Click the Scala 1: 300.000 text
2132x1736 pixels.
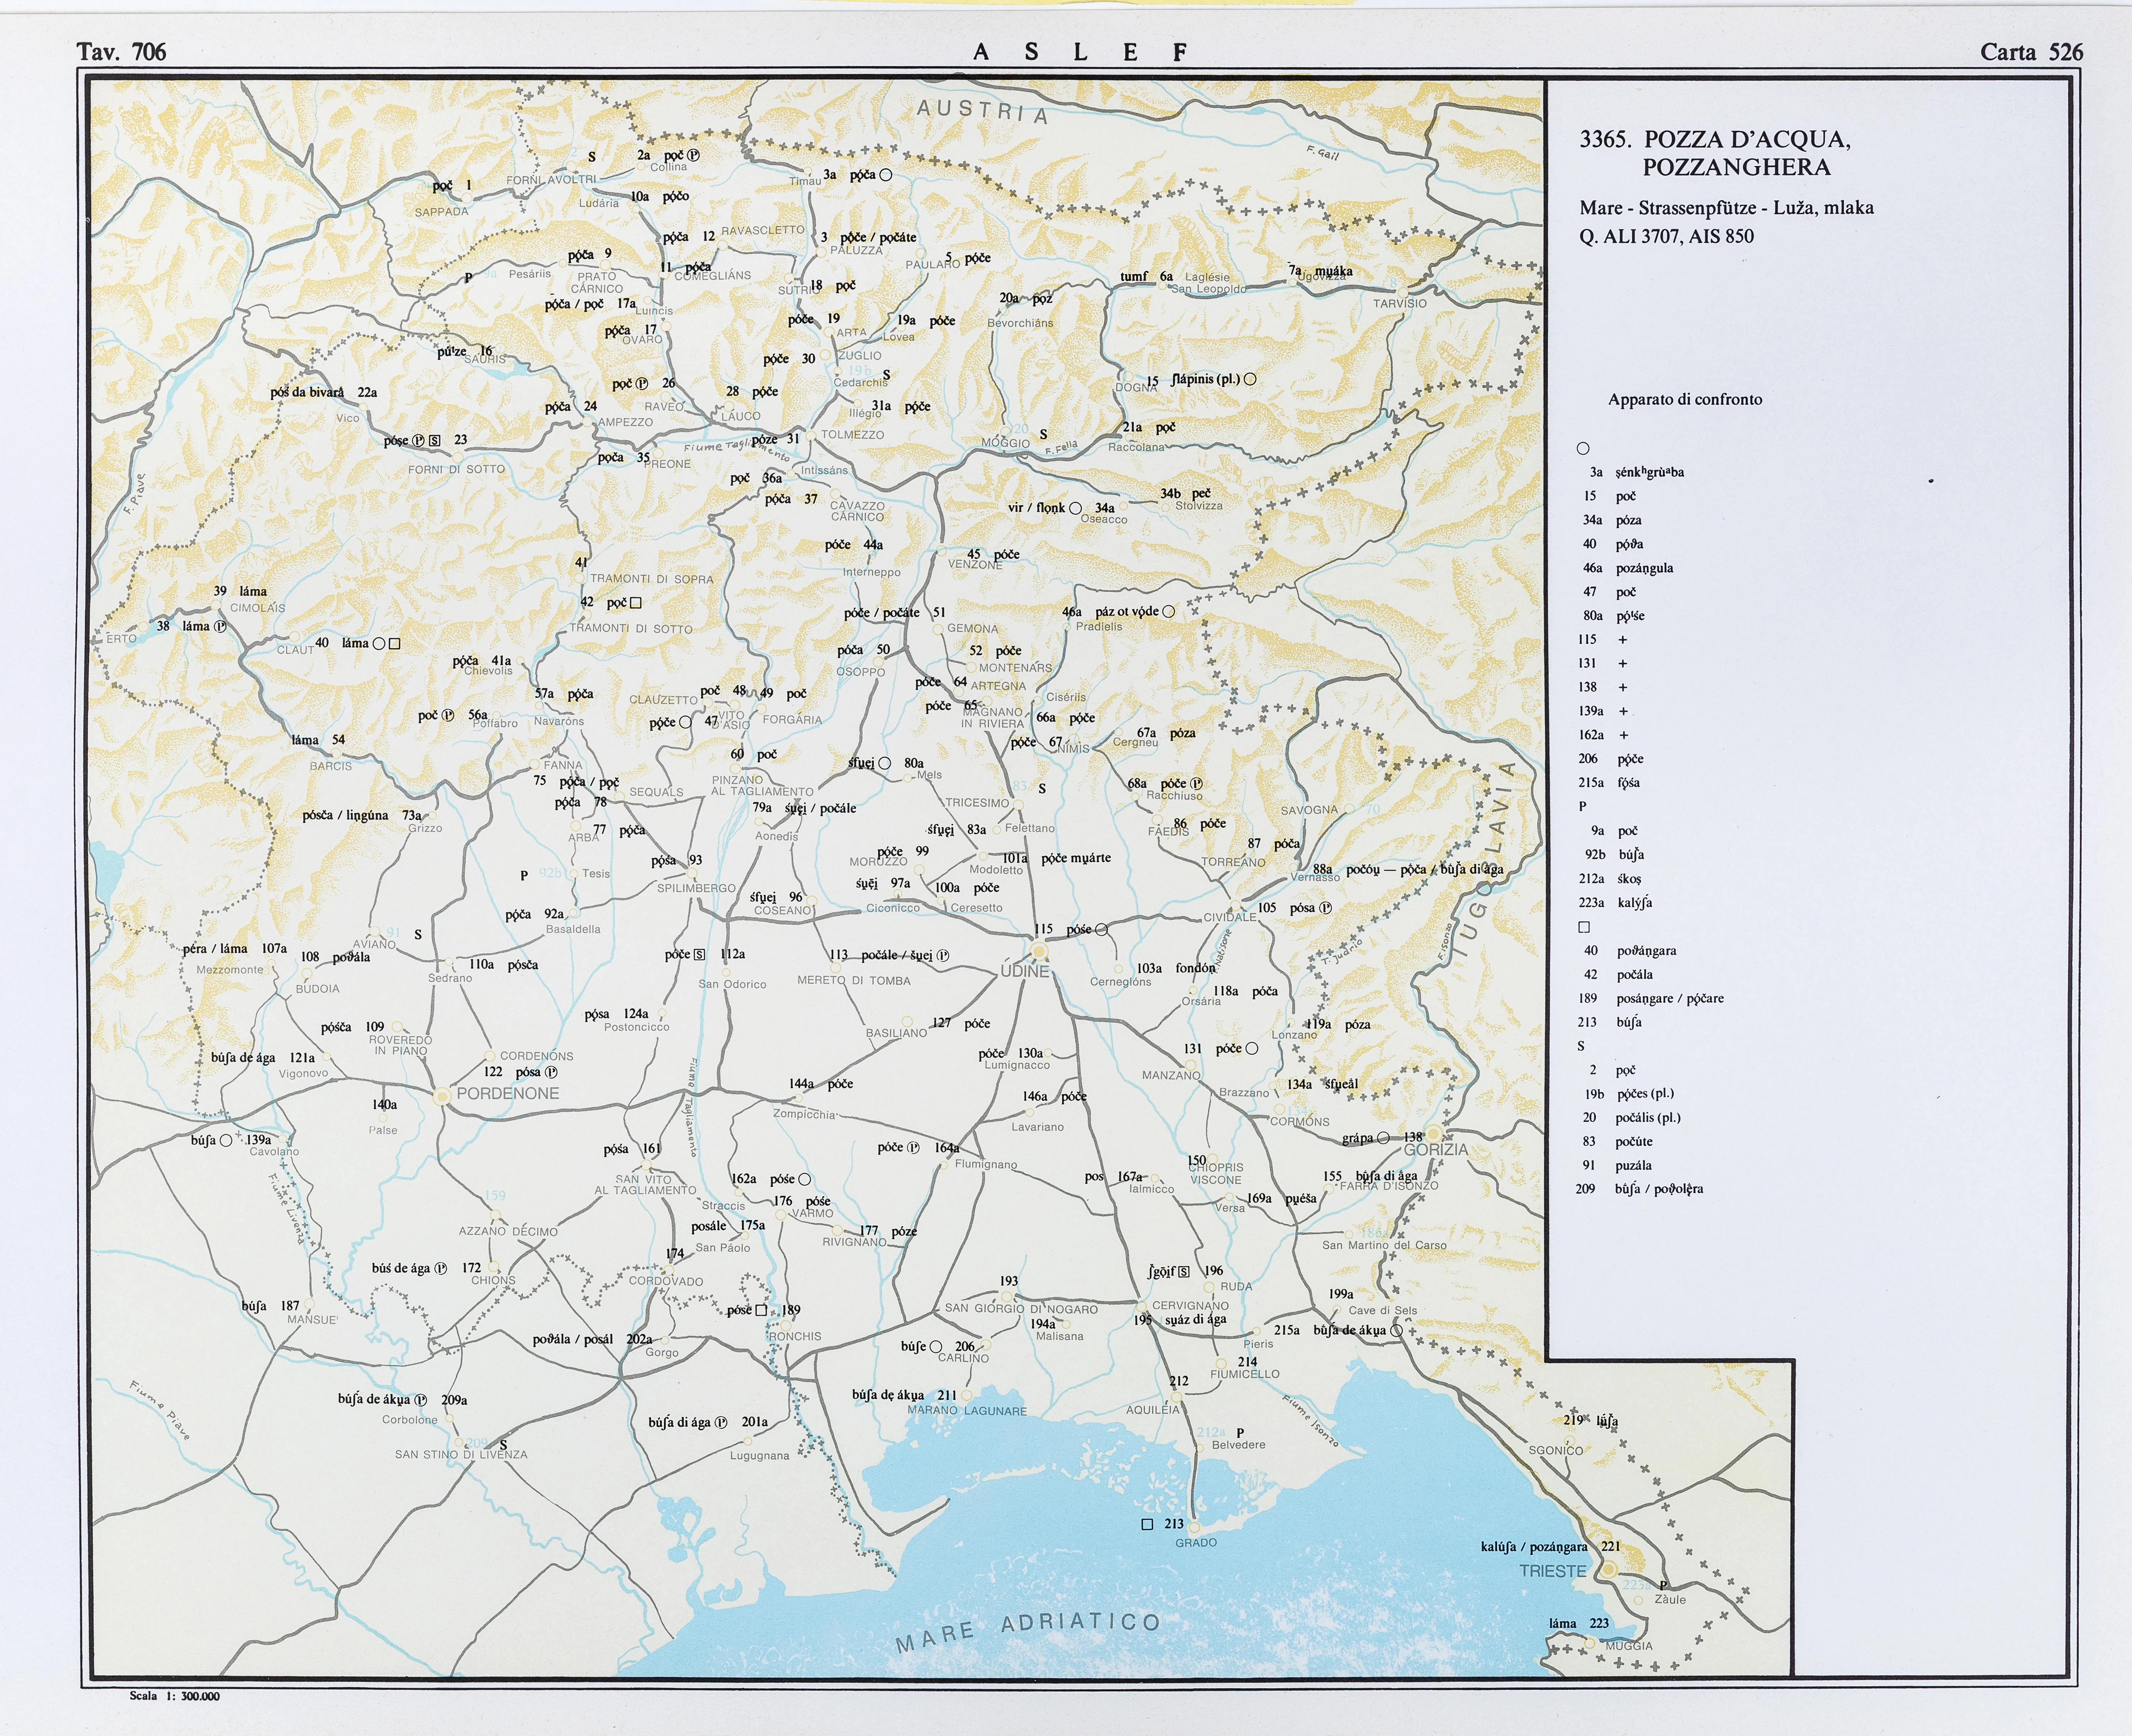pyautogui.click(x=174, y=1696)
